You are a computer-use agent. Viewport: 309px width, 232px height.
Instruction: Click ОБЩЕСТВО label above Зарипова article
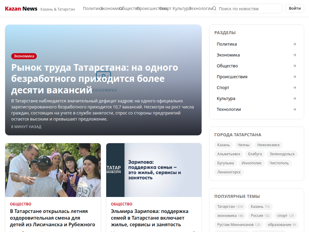(121, 204)
